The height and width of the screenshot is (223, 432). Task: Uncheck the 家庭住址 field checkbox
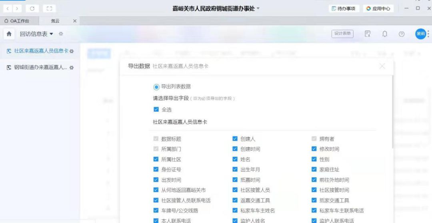pos(314,169)
